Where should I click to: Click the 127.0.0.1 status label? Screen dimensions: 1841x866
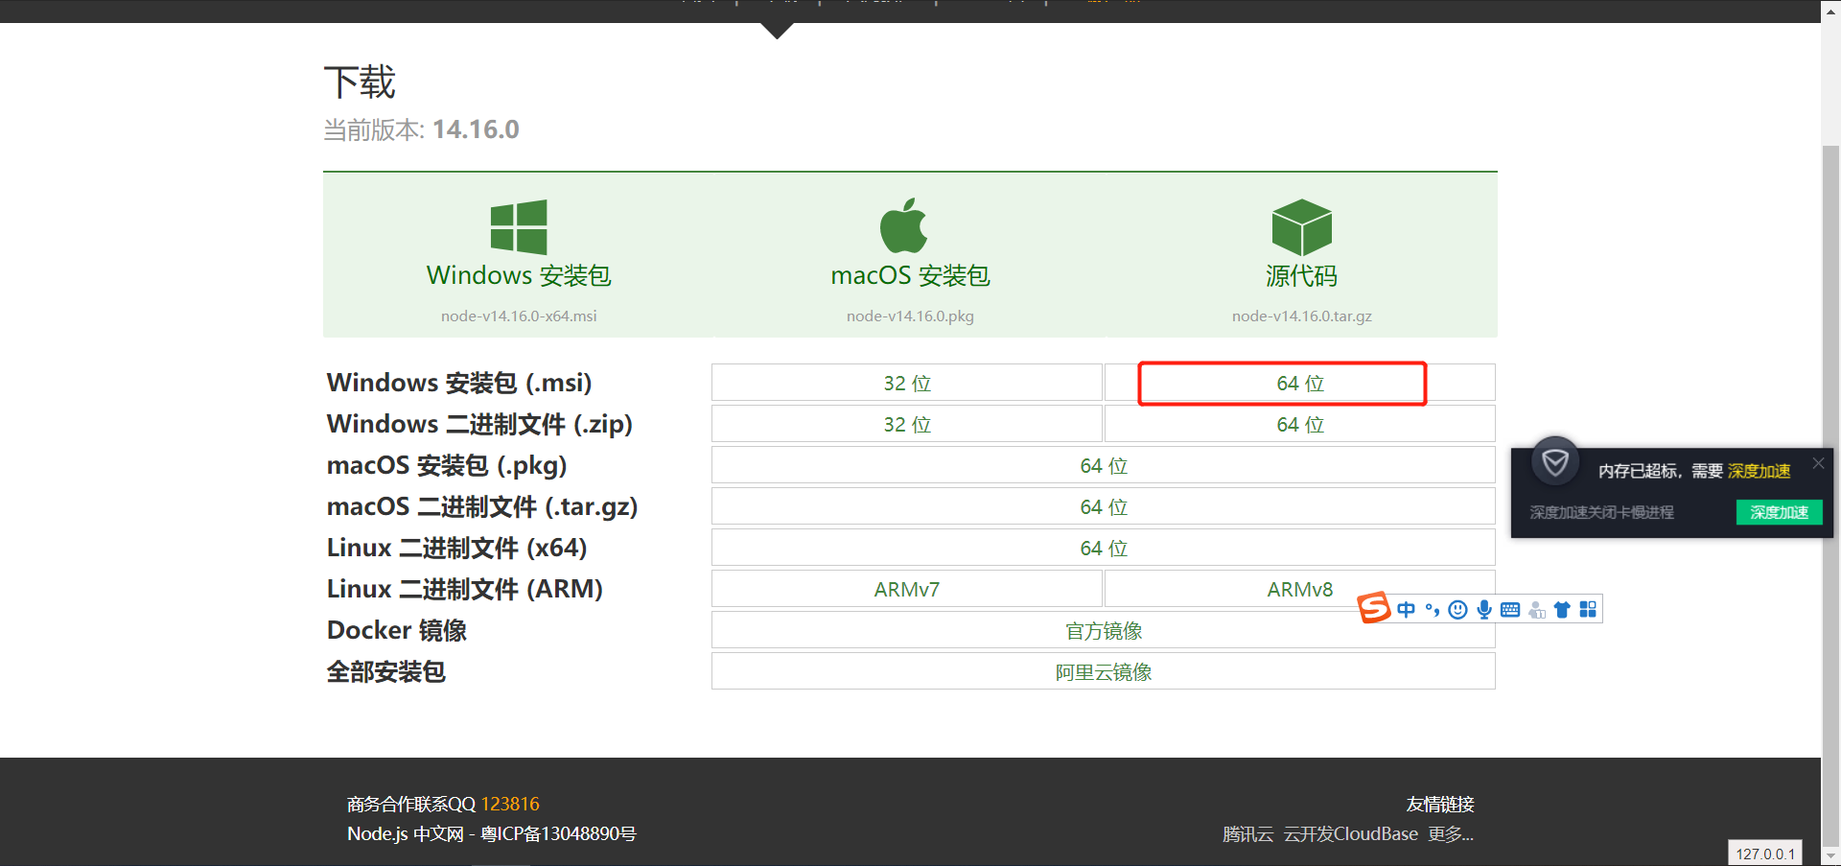[1765, 854]
